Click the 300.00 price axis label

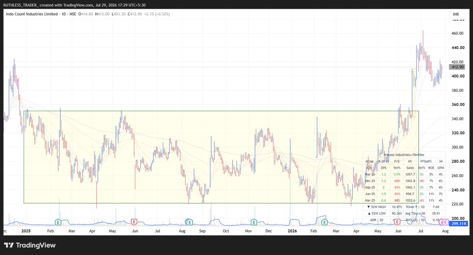click(457, 147)
